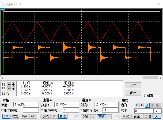Click the X 轴位移 offset field
The image size is (163, 120).
(31, 110)
